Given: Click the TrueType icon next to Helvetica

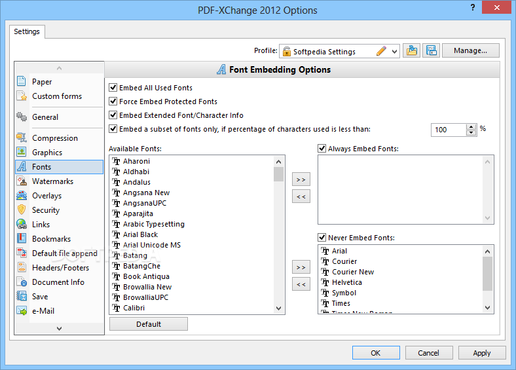Looking at the screenshot, I should tap(325, 282).
